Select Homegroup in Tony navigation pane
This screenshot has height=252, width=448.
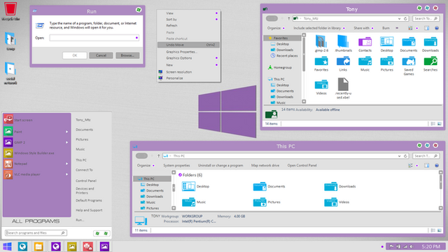click(x=280, y=67)
